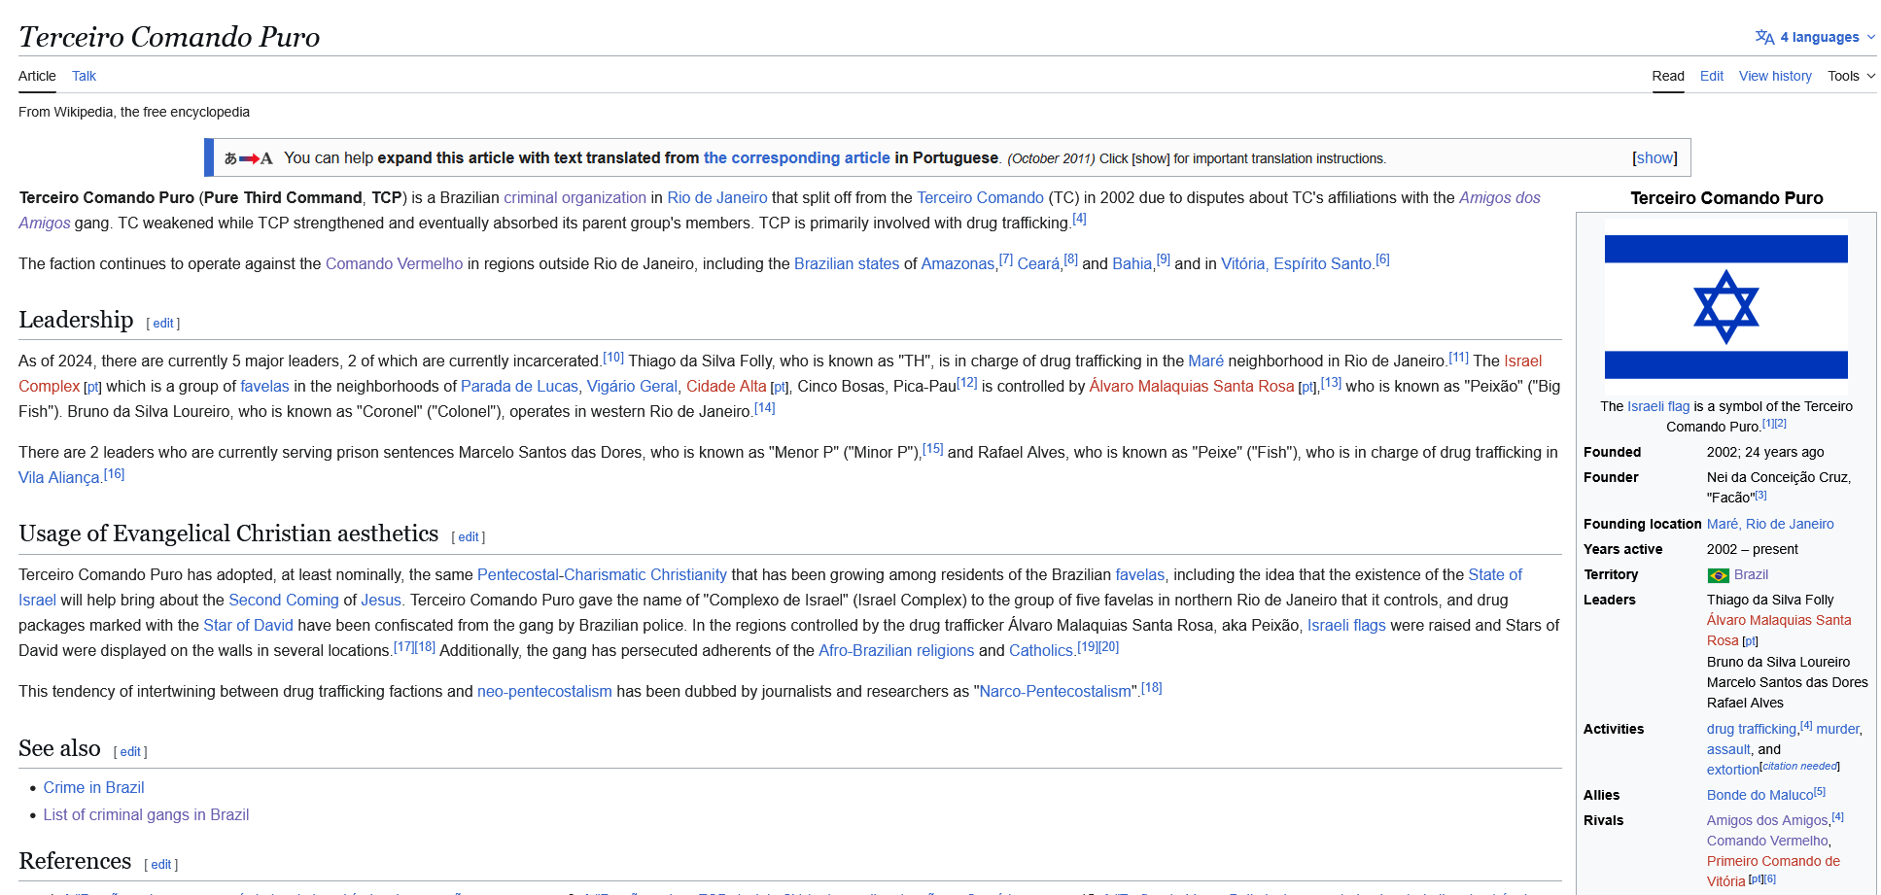This screenshot has height=895, width=1881.
Task: Open Maré, Rio de Janeiro founding location link
Action: (x=1770, y=524)
